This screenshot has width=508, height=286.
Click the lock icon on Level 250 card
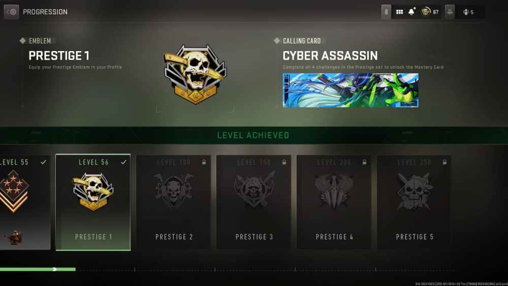point(444,162)
